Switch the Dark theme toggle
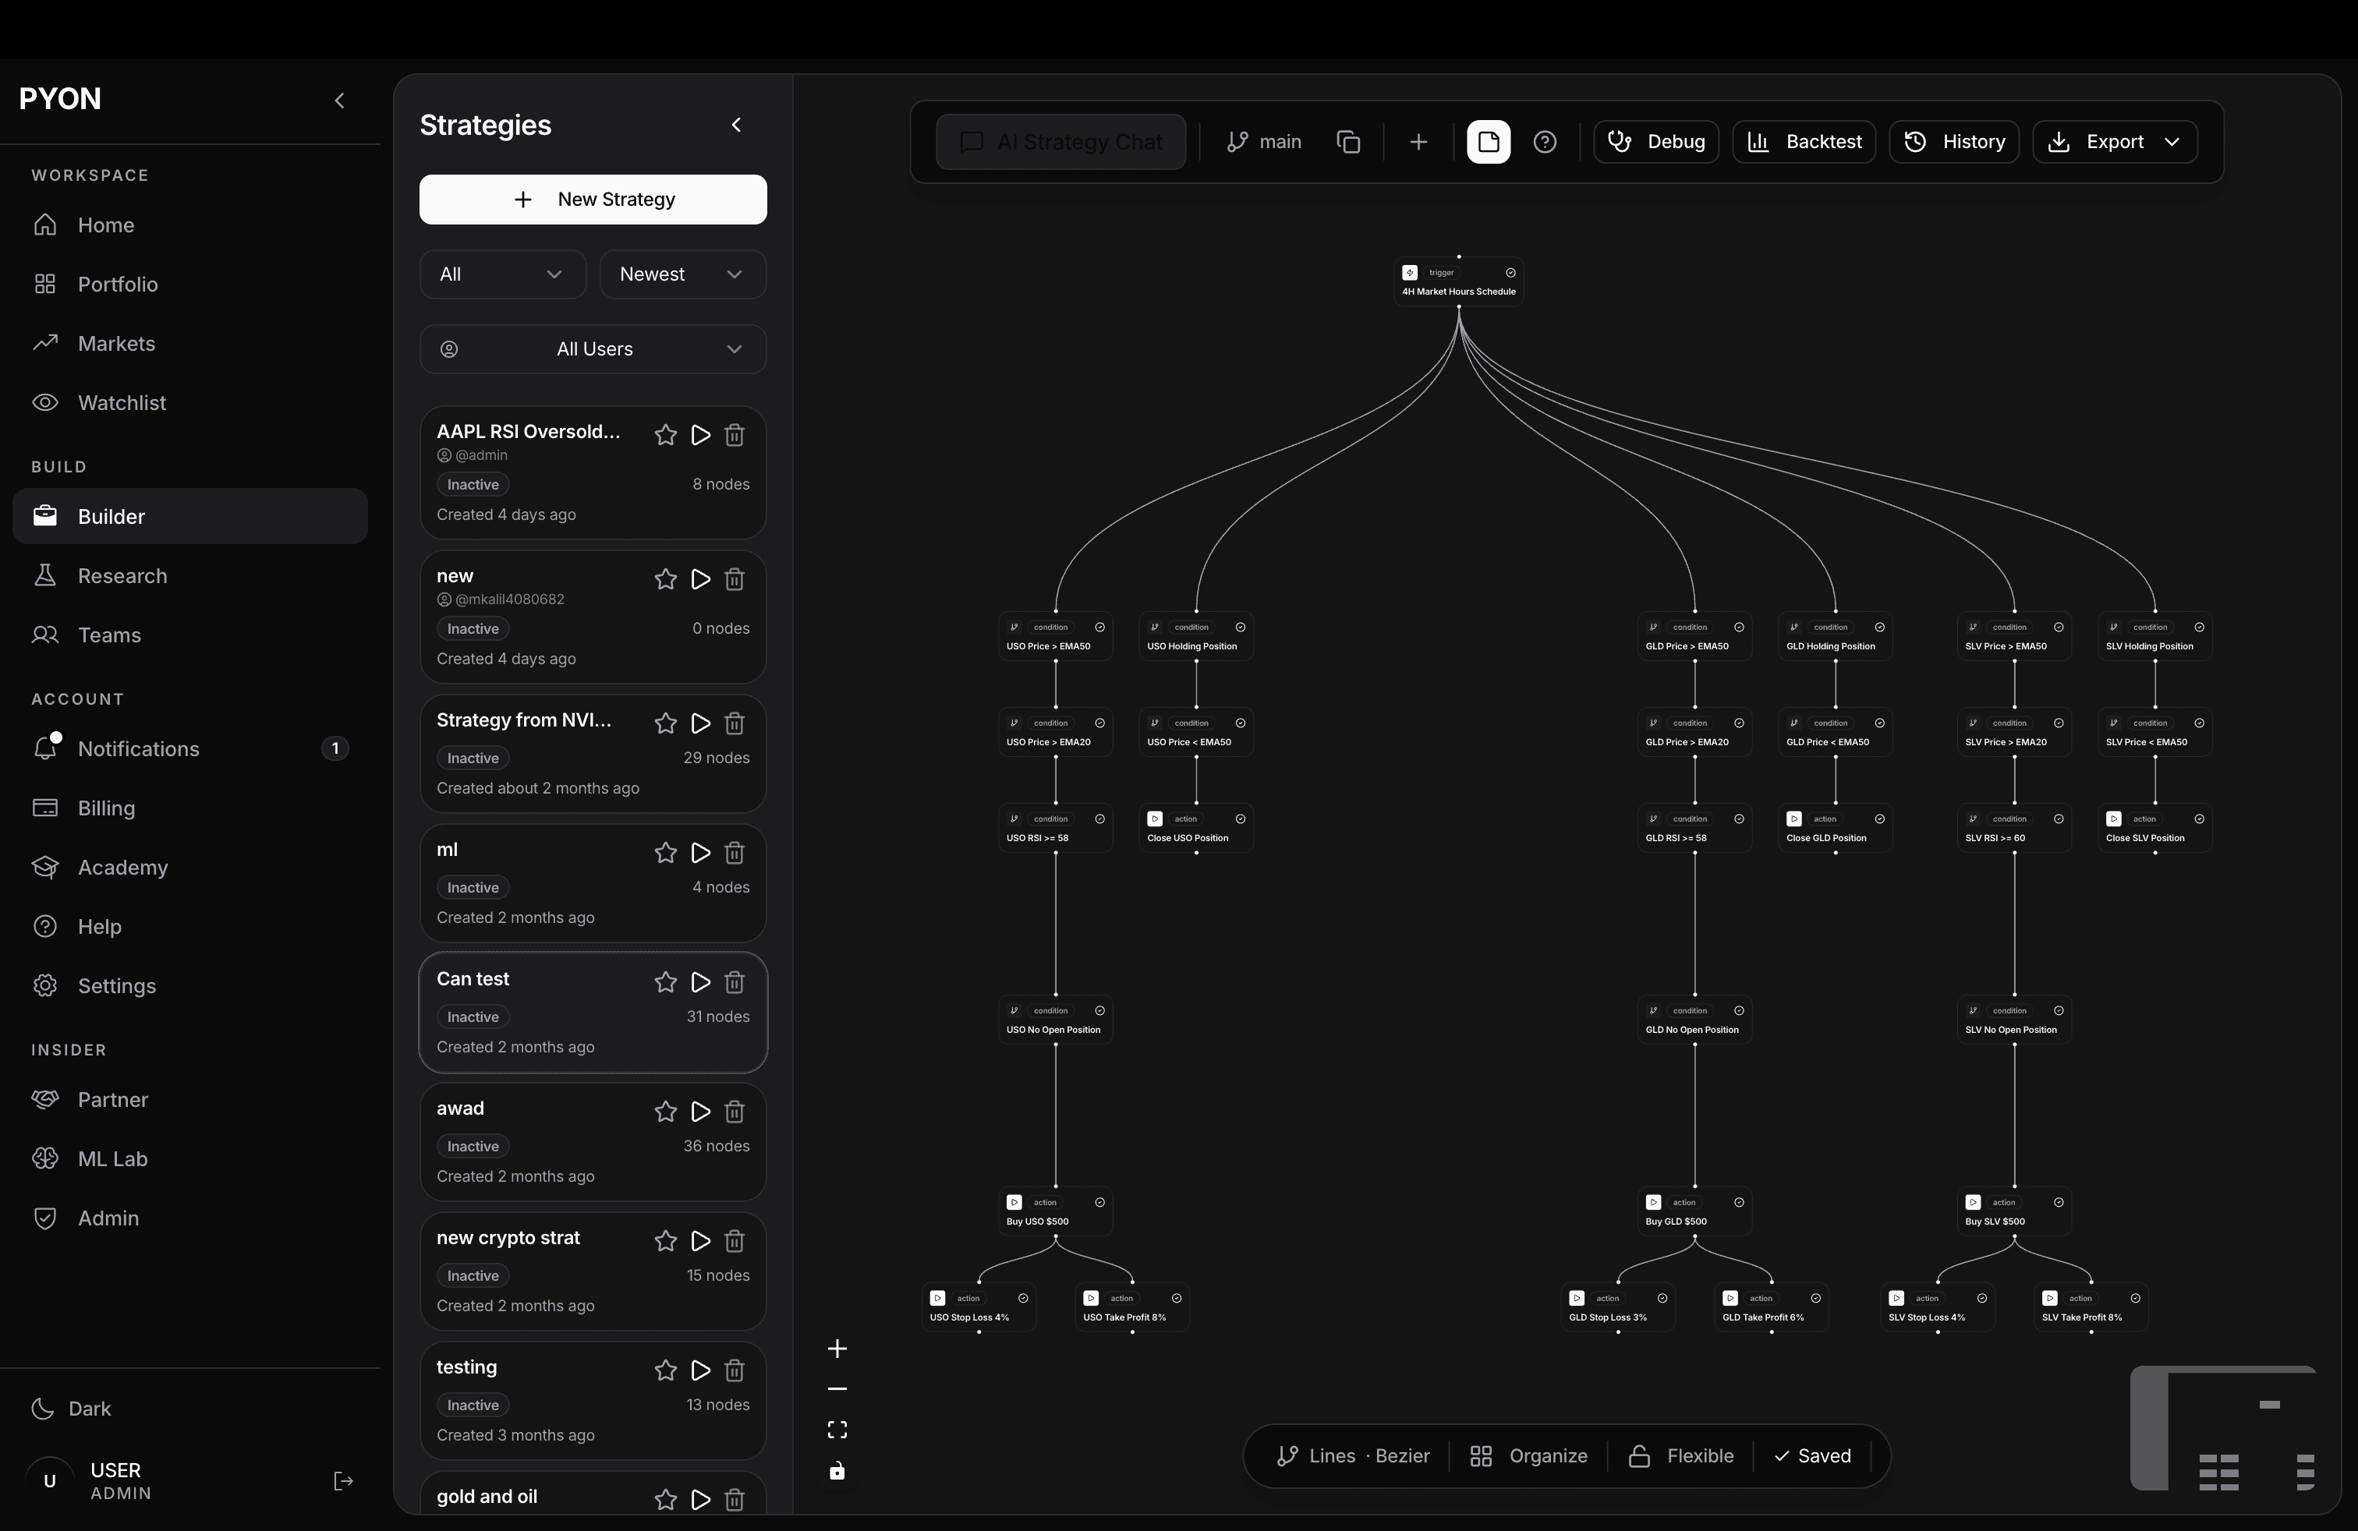Screen dimensions: 2358x1531 pyautogui.click(x=71, y=1409)
